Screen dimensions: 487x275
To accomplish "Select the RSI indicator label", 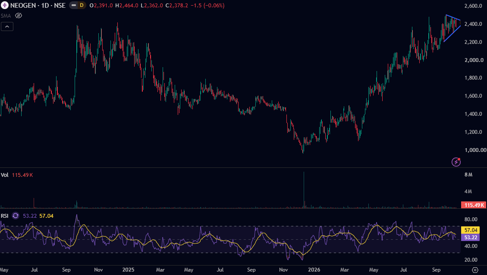I will tap(5, 216).
